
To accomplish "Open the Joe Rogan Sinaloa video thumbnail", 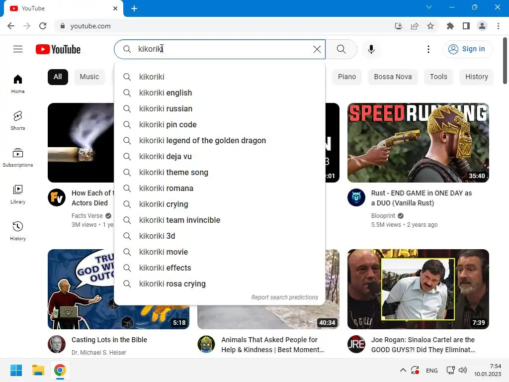I will pos(418,289).
